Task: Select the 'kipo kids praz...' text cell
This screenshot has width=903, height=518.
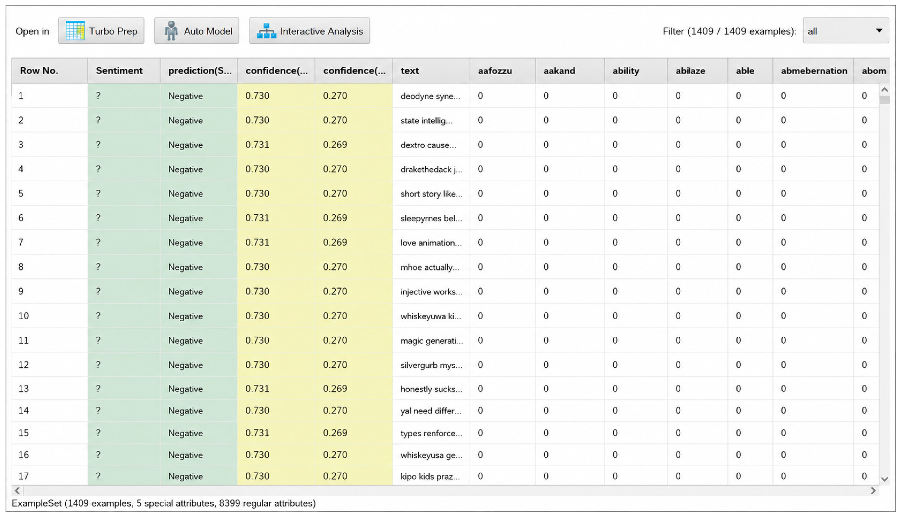Action: click(x=431, y=476)
